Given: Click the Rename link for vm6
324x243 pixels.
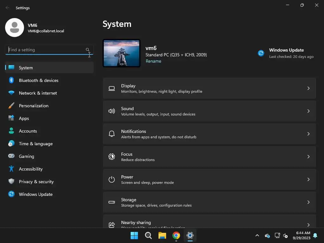Looking at the screenshot, I should pyautogui.click(x=153, y=61).
